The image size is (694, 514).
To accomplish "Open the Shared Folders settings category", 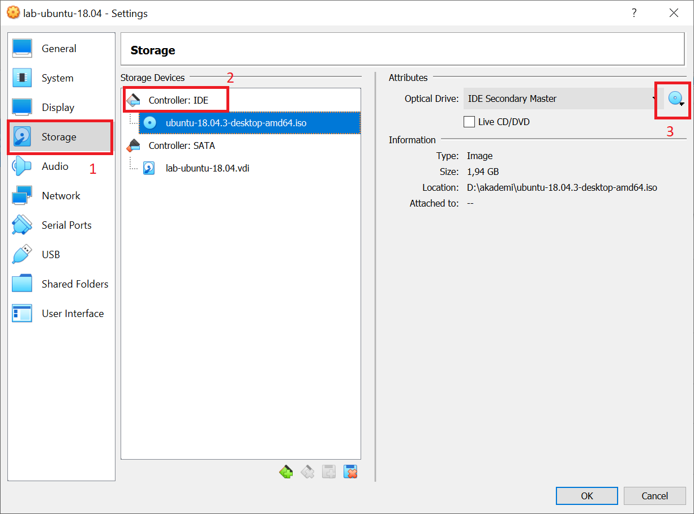I will click(x=61, y=284).
